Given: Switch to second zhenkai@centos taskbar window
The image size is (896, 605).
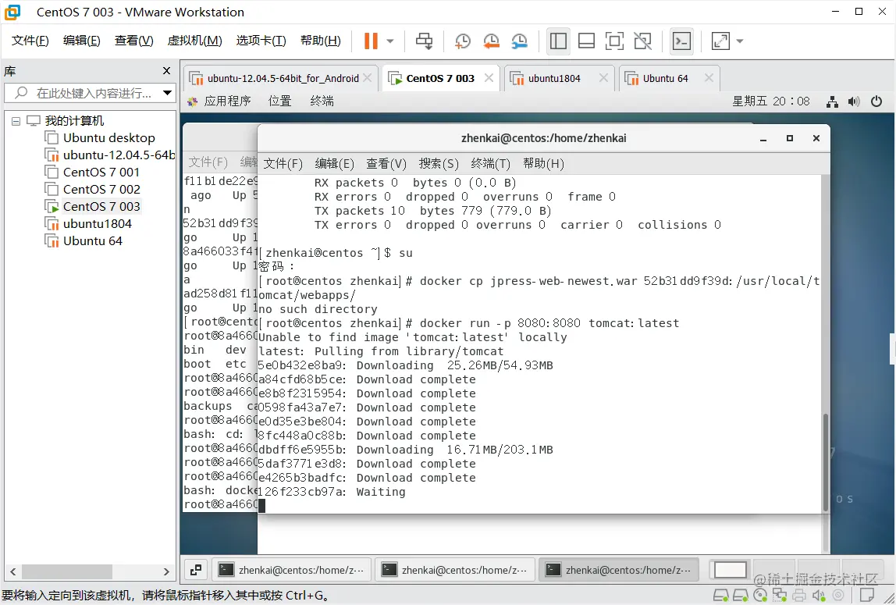Looking at the screenshot, I should point(455,570).
